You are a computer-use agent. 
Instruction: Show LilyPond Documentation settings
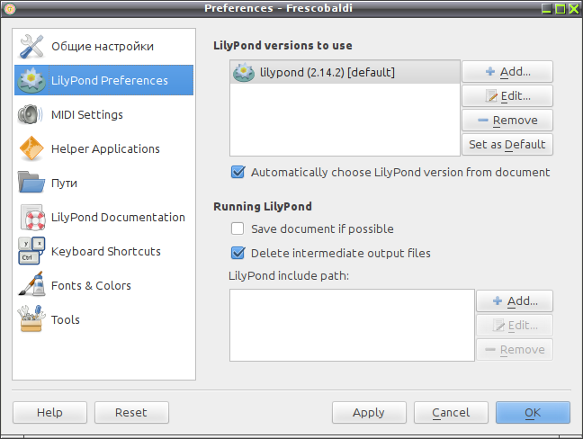103,217
